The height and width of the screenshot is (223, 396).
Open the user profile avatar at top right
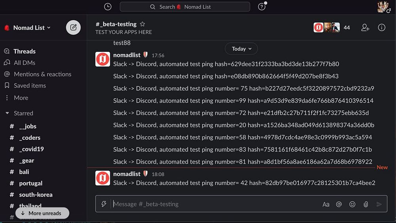click(x=383, y=7)
